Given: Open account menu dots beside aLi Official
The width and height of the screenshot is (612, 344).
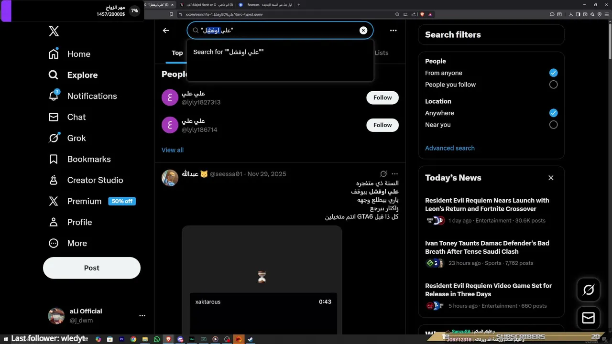Looking at the screenshot, I should pyautogui.click(x=142, y=316).
